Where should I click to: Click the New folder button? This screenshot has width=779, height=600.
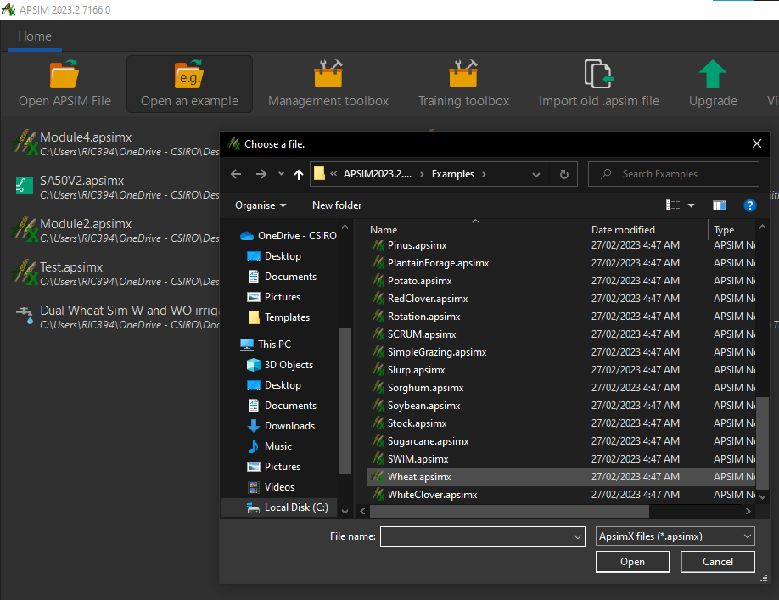click(337, 205)
